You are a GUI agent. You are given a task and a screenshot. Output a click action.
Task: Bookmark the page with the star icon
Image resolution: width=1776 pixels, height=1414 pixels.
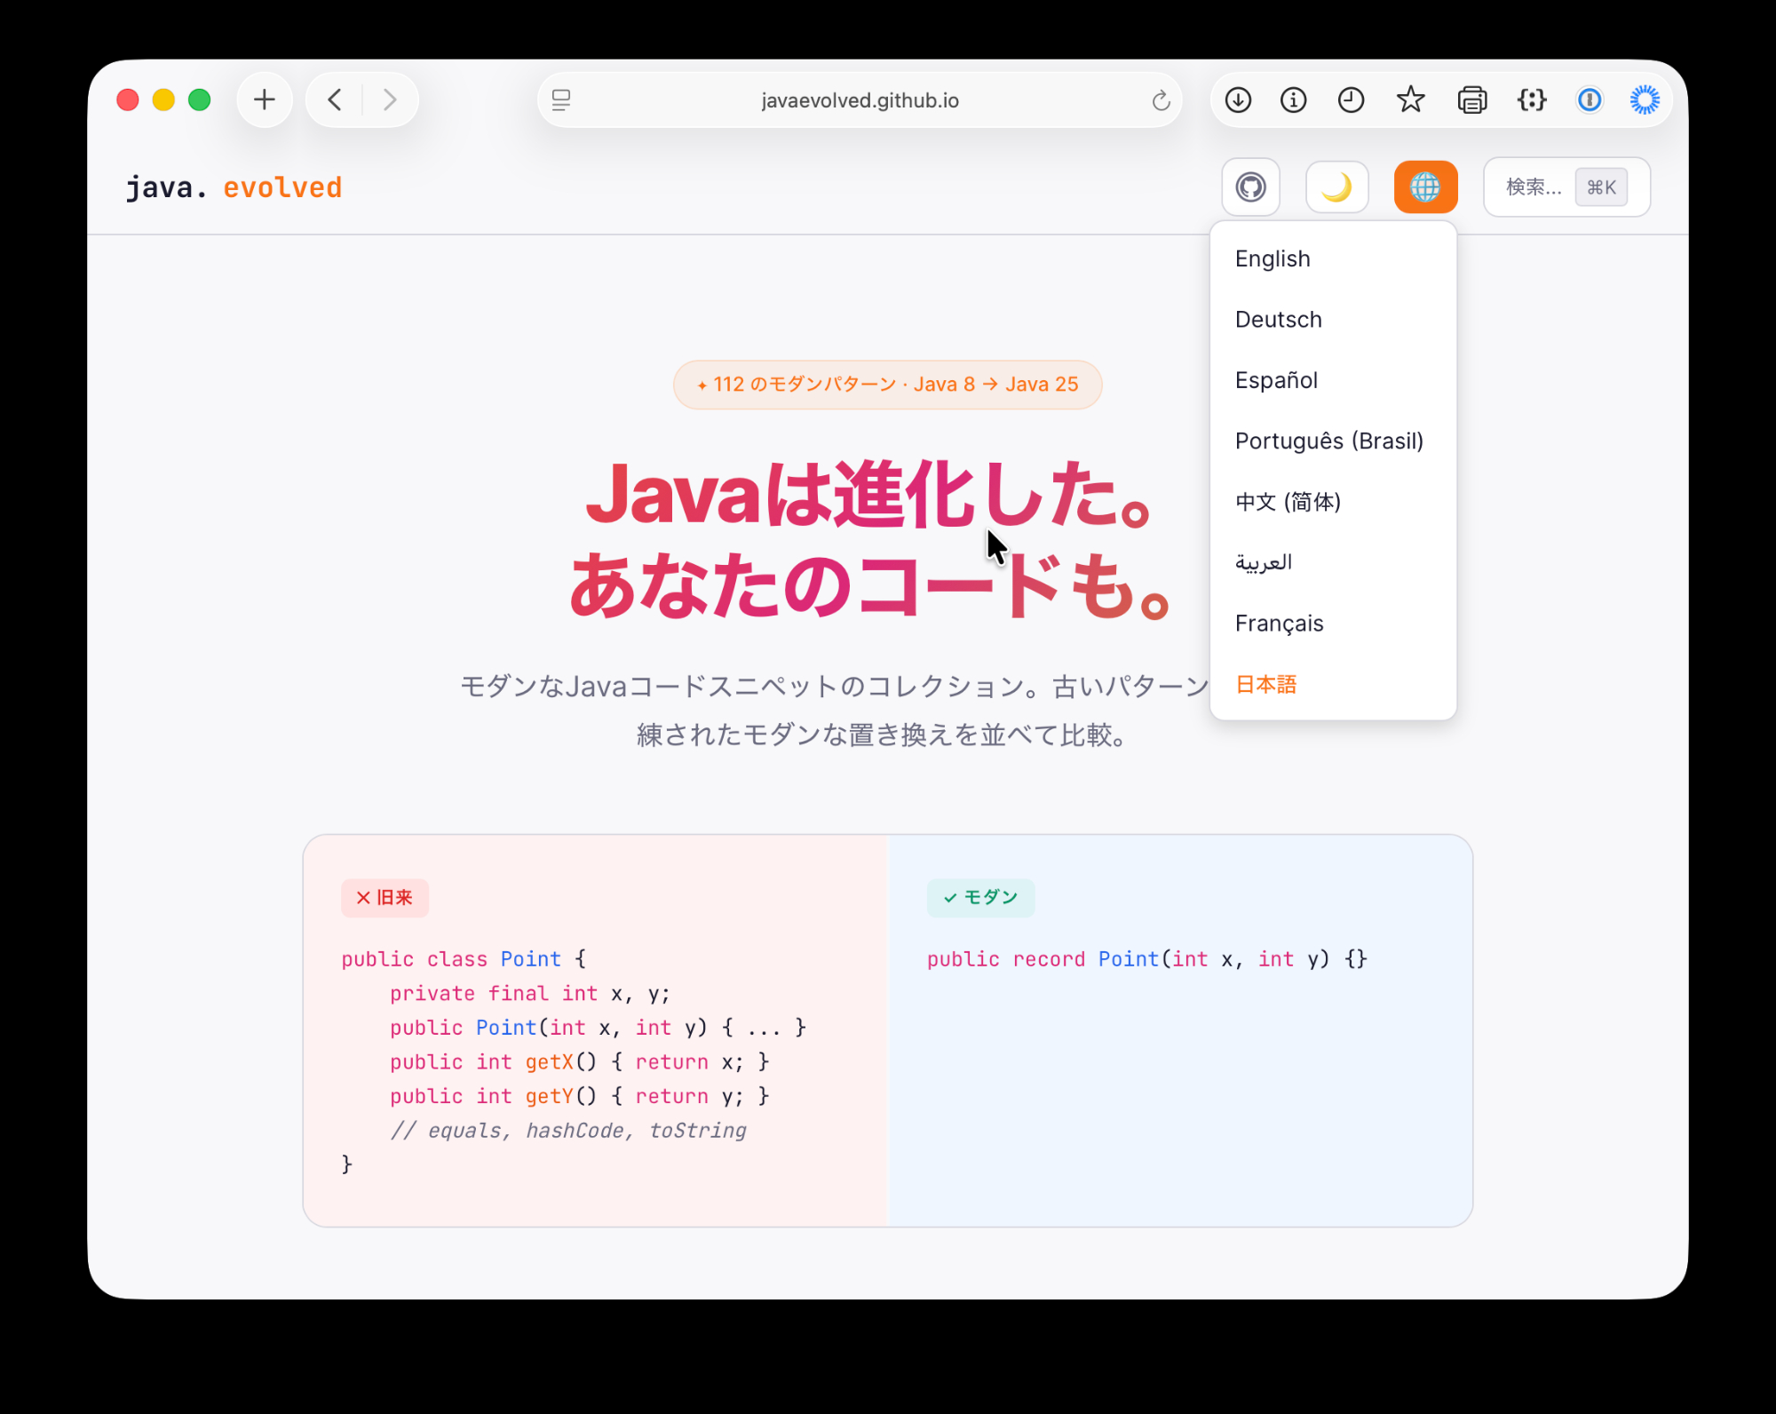pos(1410,100)
